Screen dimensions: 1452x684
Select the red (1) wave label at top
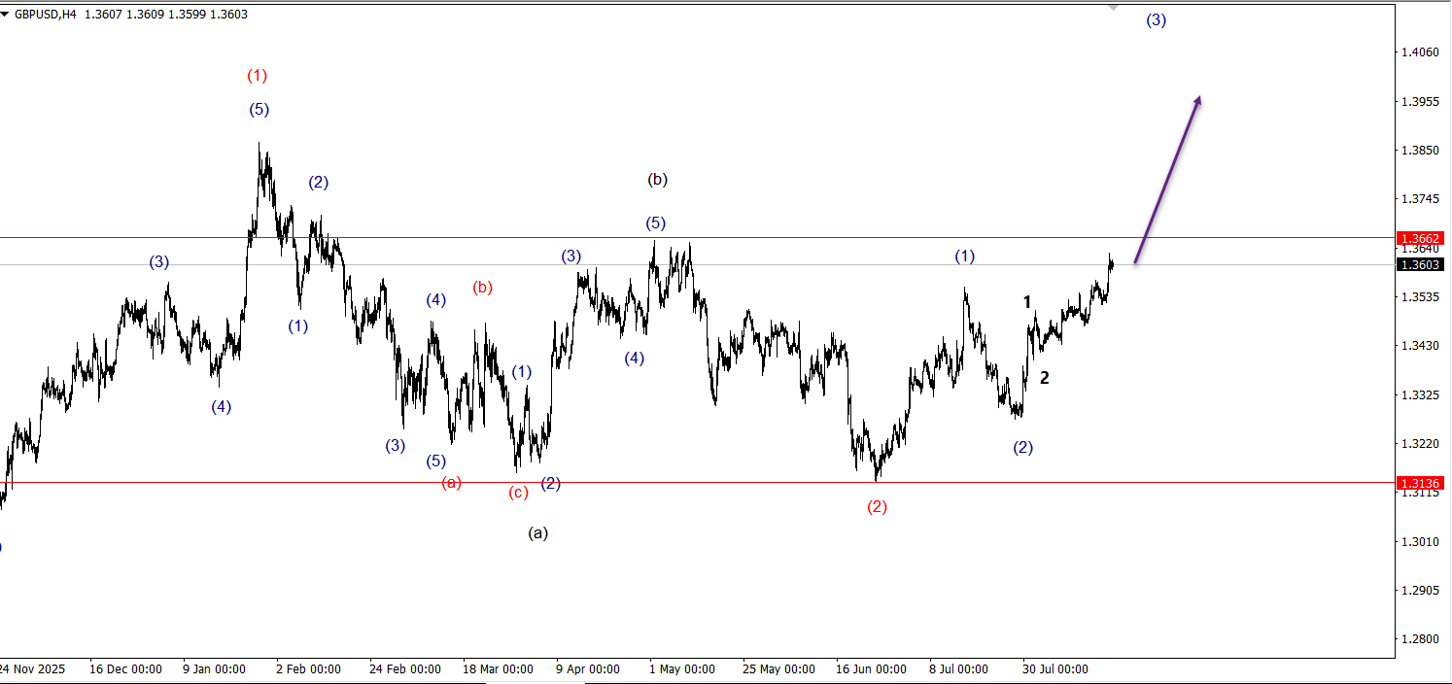point(257,75)
